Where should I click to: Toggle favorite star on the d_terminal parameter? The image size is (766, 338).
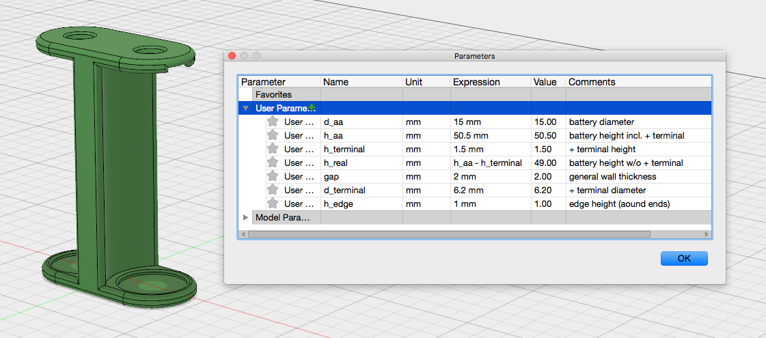coord(273,190)
